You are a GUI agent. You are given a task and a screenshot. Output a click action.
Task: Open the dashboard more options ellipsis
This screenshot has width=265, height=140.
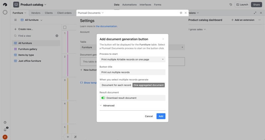coord(259,20)
